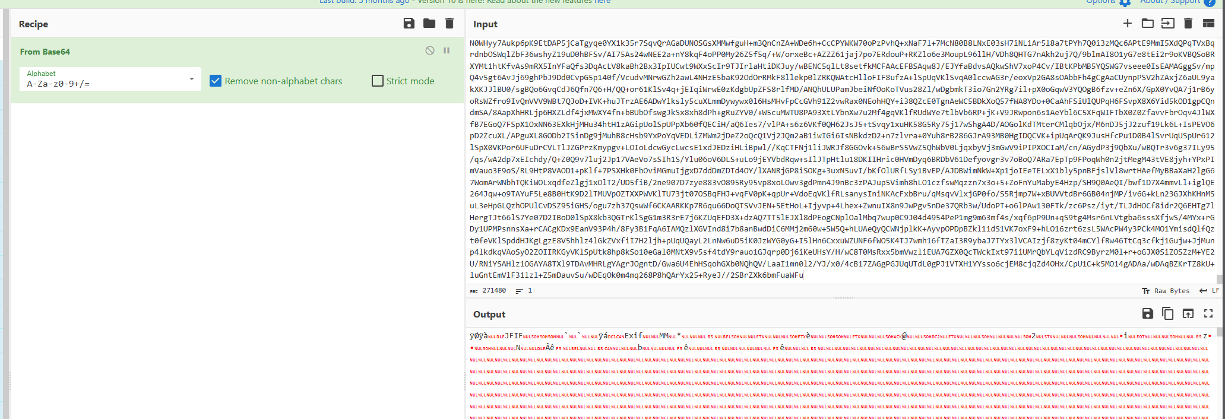Uncheck Remove non-alphabet chars
1225x419 pixels.
point(216,81)
